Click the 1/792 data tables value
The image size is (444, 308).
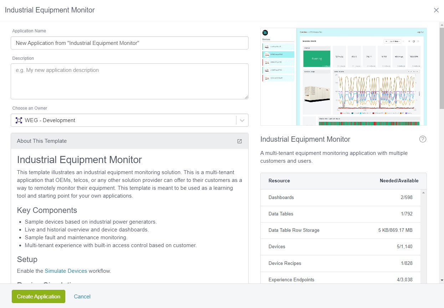406,214
